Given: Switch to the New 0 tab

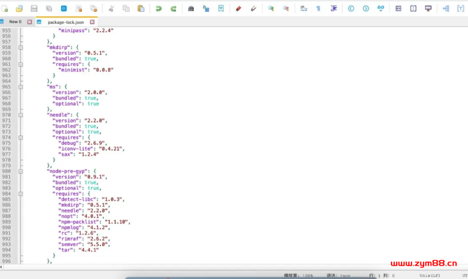Looking at the screenshot, I should click(15, 22).
